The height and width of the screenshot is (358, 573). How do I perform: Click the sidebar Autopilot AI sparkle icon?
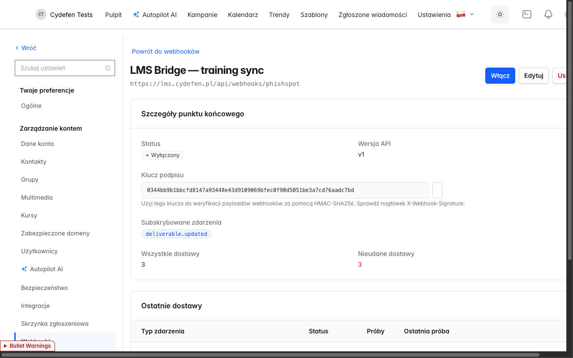[x=24, y=269]
